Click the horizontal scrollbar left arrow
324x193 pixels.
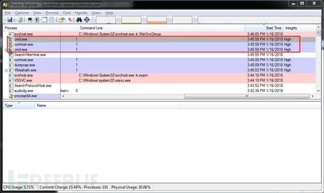tap(63, 96)
